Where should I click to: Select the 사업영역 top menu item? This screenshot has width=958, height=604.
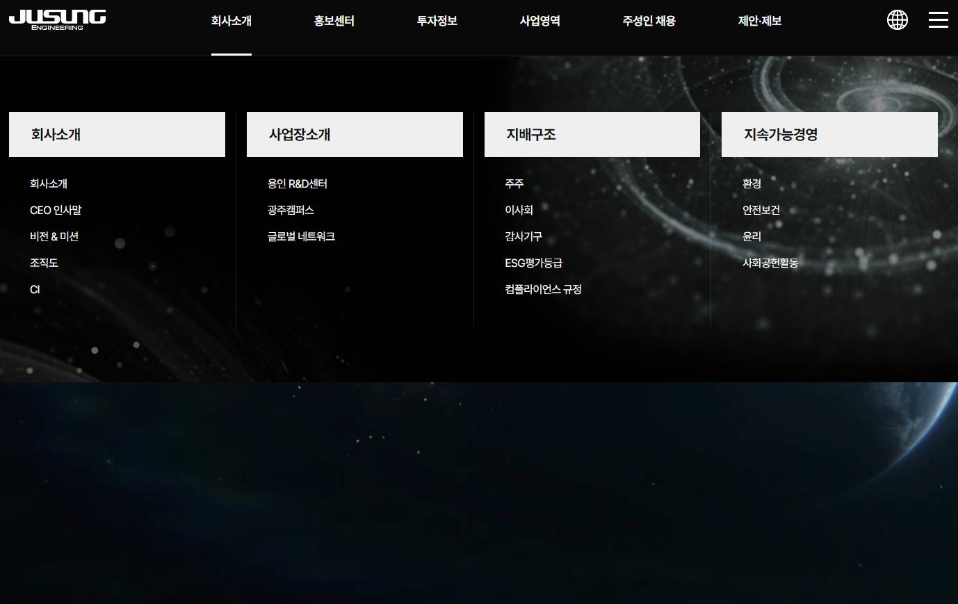[540, 21]
